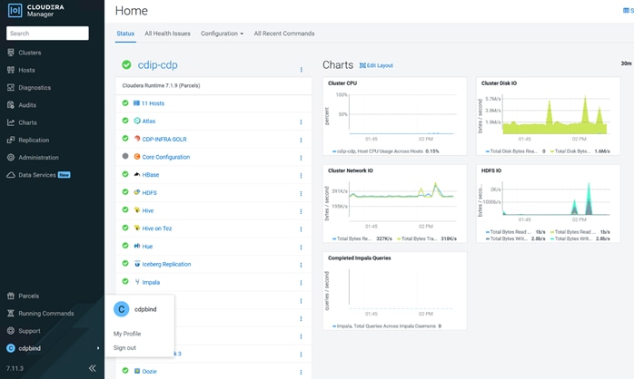Open Data Services in the sidebar
The height and width of the screenshot is (379, 634).
tap(37, 175)
